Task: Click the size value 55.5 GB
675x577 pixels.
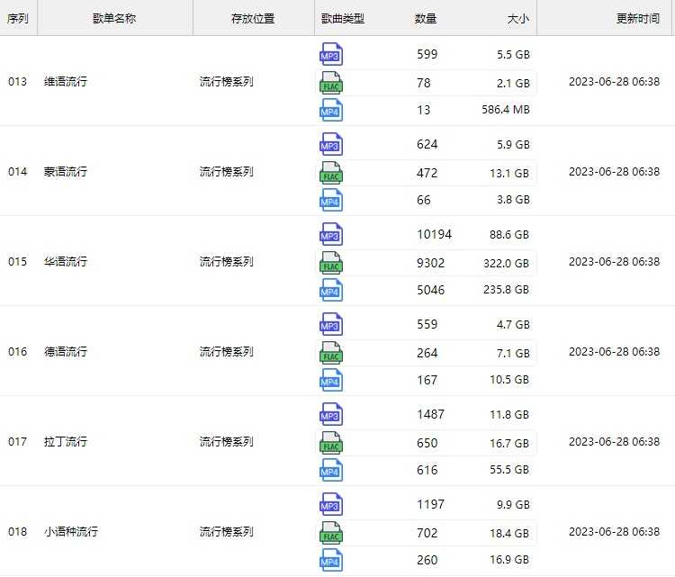Action: point(509,469)
